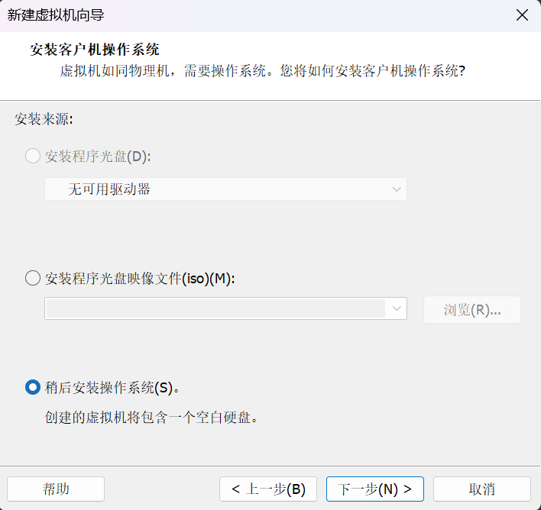Select the 安装程序光盘(D) radio circle
Screen dimensions: 541x510
(x=33, y=157)
